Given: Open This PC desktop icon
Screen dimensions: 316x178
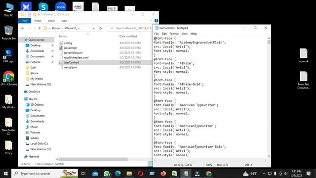Looking at the screenshot, I should point(8,9).
